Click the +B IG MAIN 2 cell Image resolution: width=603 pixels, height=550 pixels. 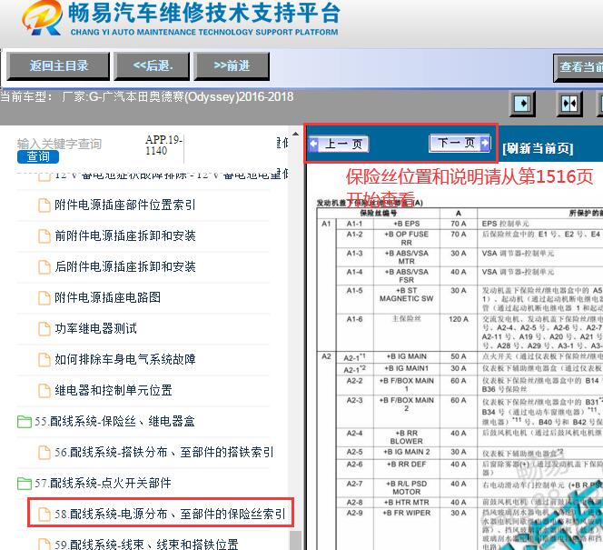pyautogui.click(x=407, y=452)
